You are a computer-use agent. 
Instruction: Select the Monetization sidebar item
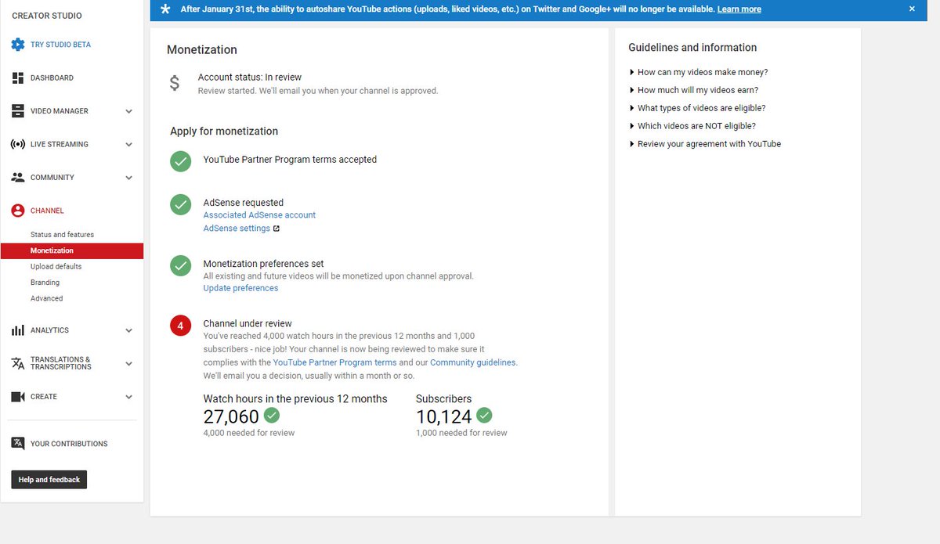click(72, 250)
